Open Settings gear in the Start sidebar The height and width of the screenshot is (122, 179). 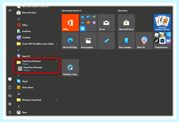10,104
